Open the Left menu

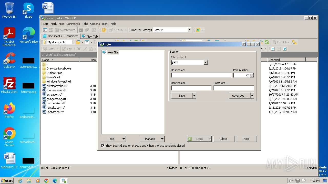pos(46,24)
